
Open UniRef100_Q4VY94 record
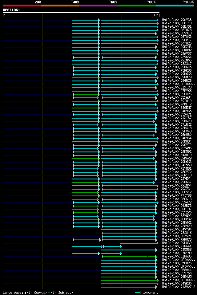pyautogui.click(x=177, y=230)
